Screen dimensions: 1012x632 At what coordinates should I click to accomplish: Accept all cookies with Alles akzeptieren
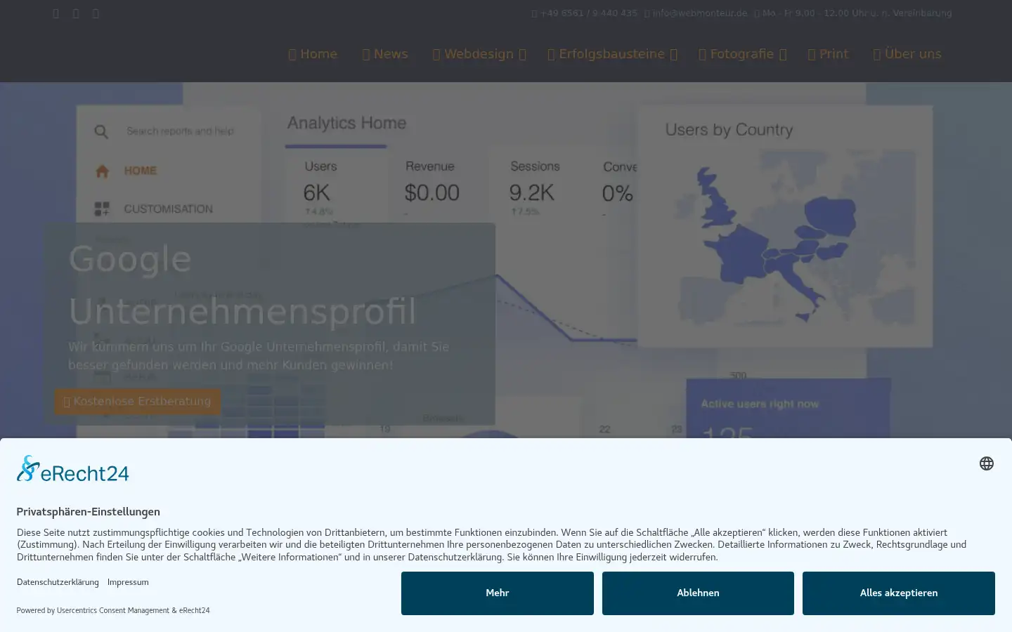[899, 593]
